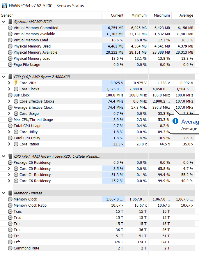Click the clock icon for Total CPU Usage
The height and width of the screenshot is (255, 199).
coord(10,126)
